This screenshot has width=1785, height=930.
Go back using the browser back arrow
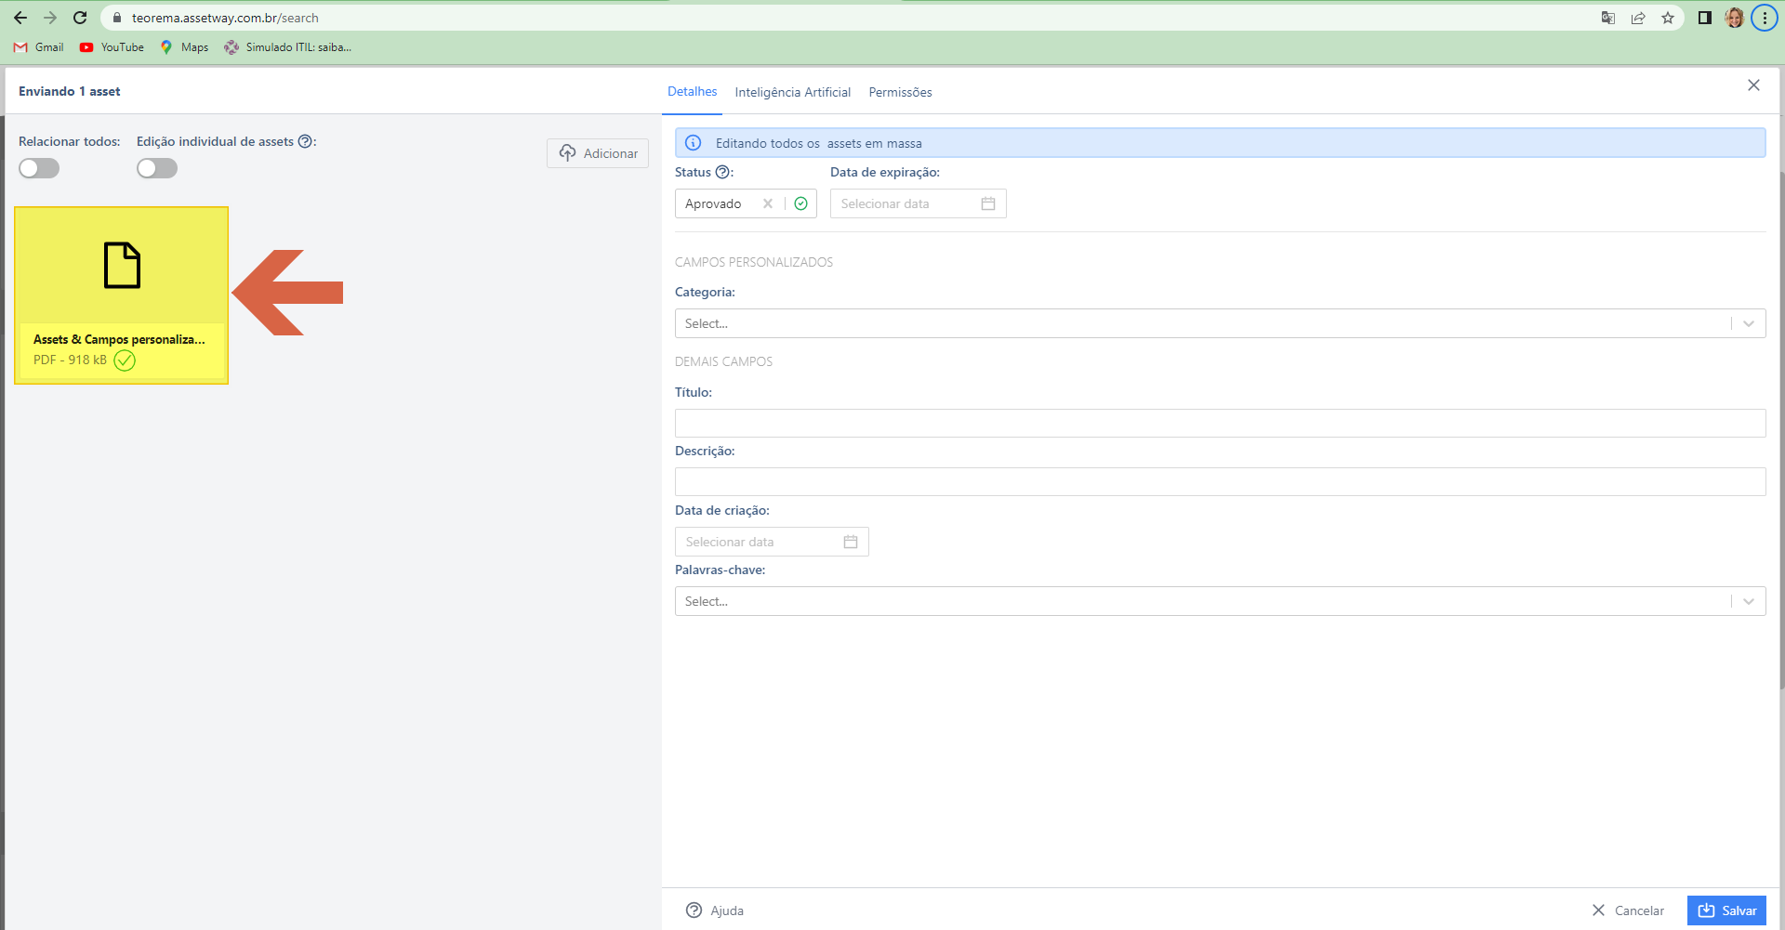point(20,18)
